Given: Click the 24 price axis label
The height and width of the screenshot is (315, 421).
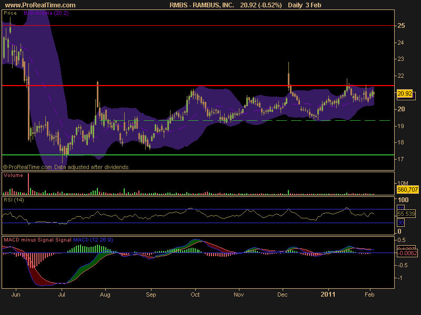Looking at the screenshot, I should coord(400,43).
